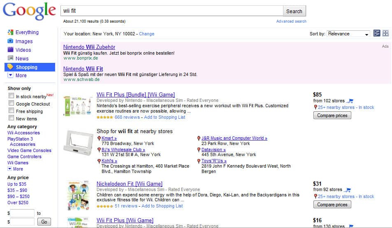Filter by Video Game Consoles category

click(29, 150)
